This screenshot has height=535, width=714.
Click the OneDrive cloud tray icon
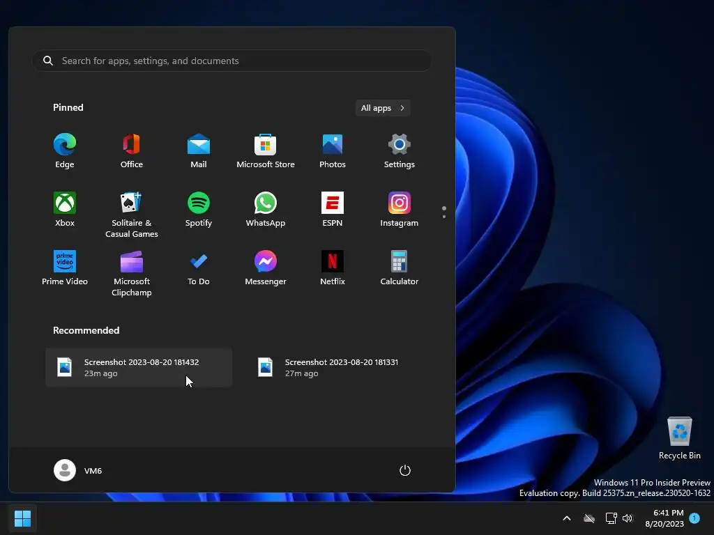coord(589,518)
